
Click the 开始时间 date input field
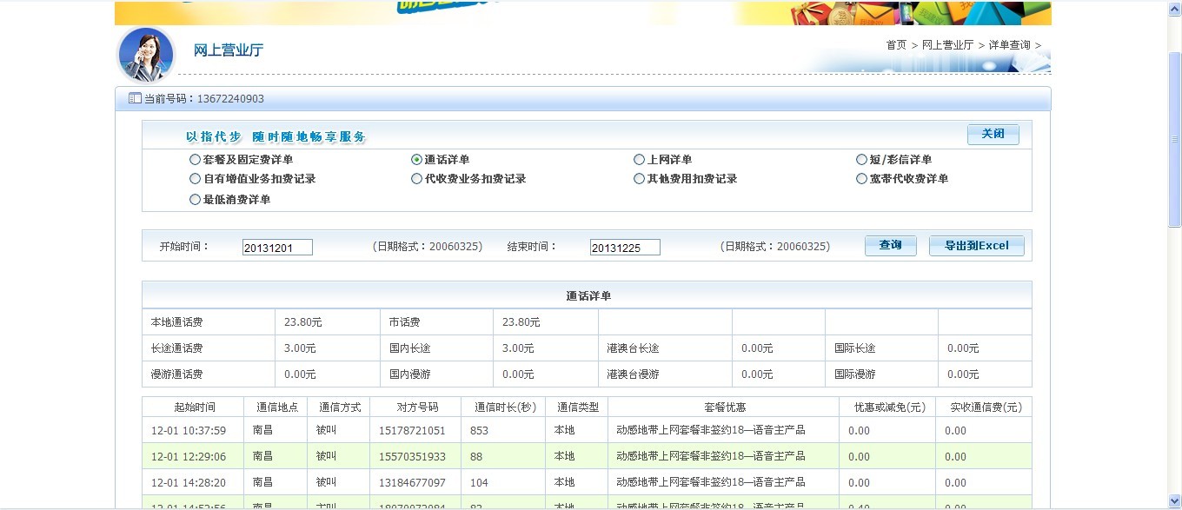tap(277, 248)
